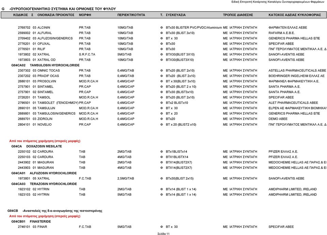This screenshot has height=235, width=327.
Task: Click 2,5MG/TAB content value
Action: 126,178
